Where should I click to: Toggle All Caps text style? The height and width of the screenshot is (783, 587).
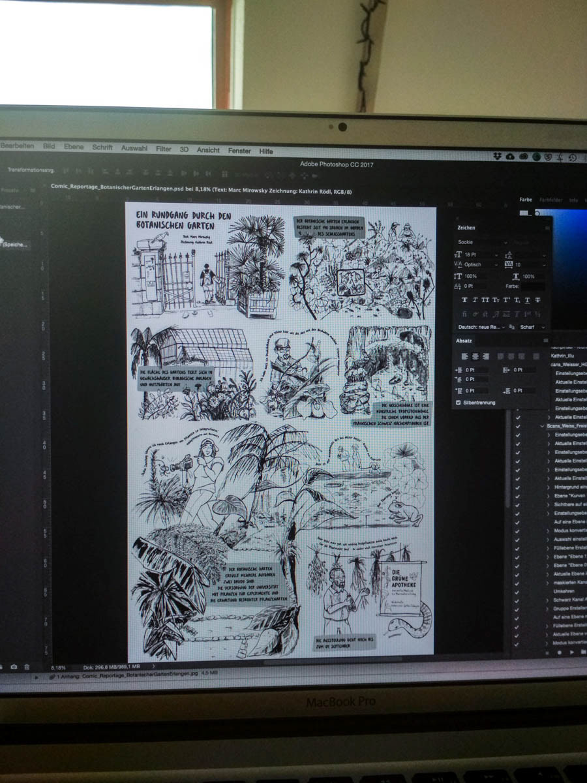click(485, 300)
